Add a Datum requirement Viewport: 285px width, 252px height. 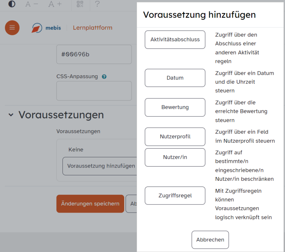coord(175,78)
